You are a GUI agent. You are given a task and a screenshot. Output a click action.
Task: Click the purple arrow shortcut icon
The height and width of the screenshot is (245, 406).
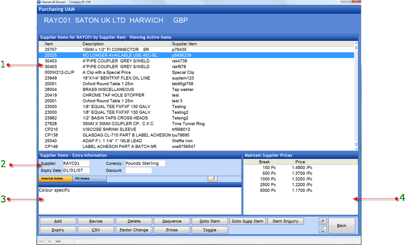[x=323, y=221]
